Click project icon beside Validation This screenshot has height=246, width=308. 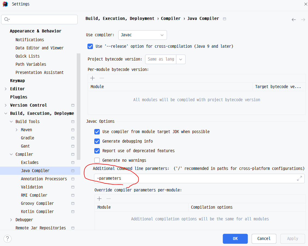click(x=73, y=187)
